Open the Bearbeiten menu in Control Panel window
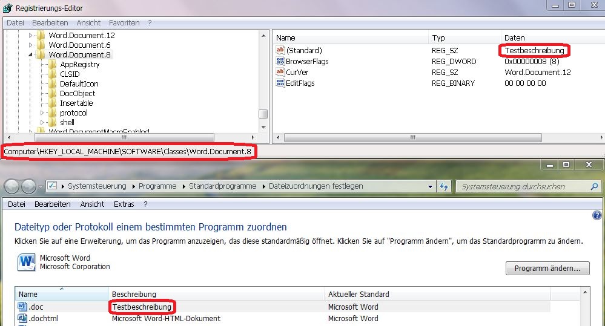605x326 pixels. point(53,204)
